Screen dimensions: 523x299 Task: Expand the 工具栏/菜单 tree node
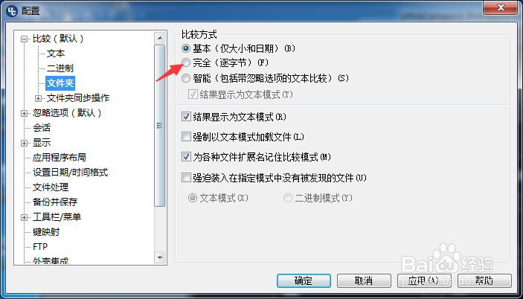pos(24,217)
